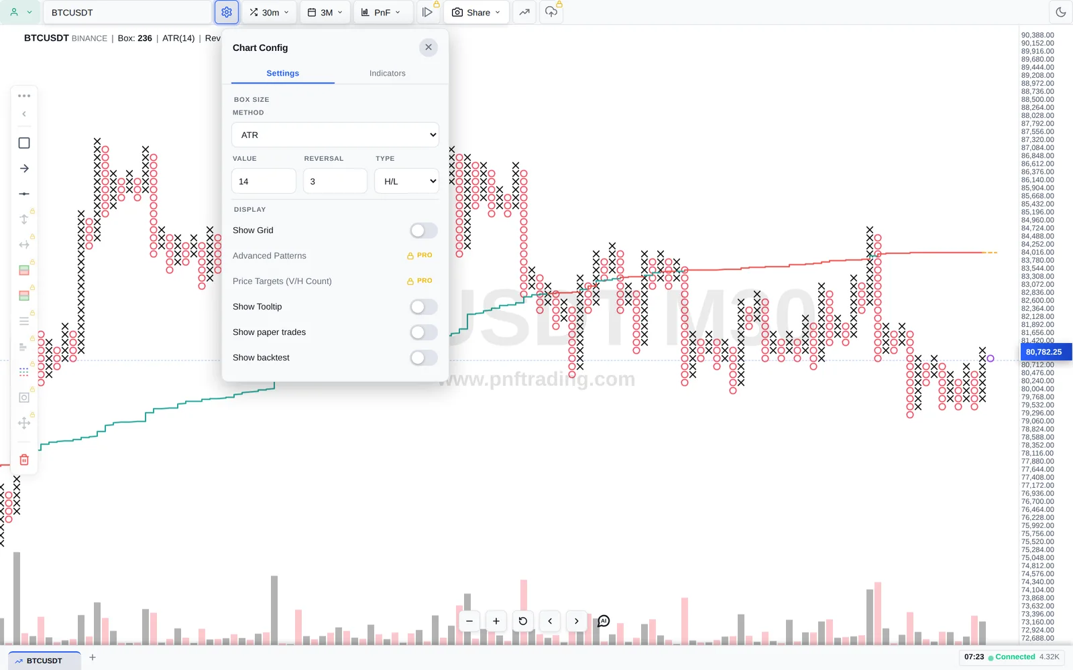Click the BTCUSDT symbol search field

tap(127, 12)
